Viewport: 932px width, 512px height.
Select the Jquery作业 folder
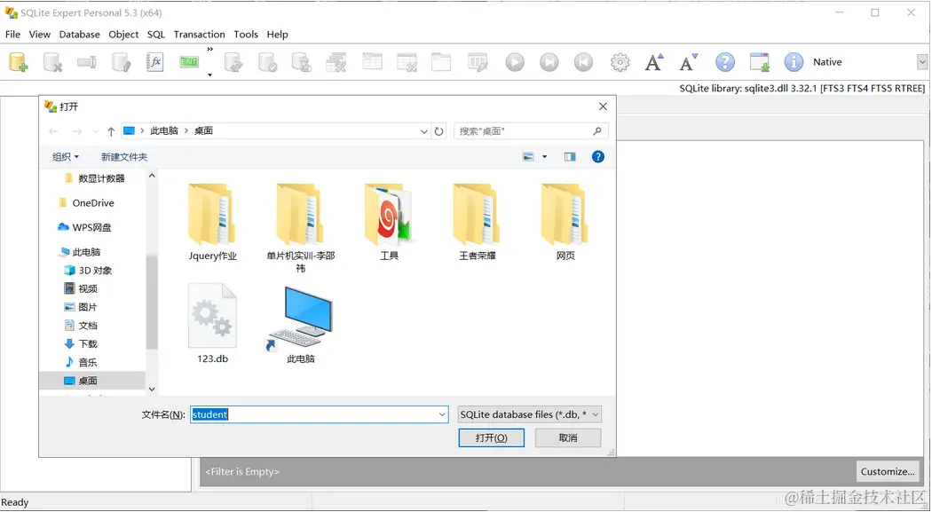[x=213, y=222]
